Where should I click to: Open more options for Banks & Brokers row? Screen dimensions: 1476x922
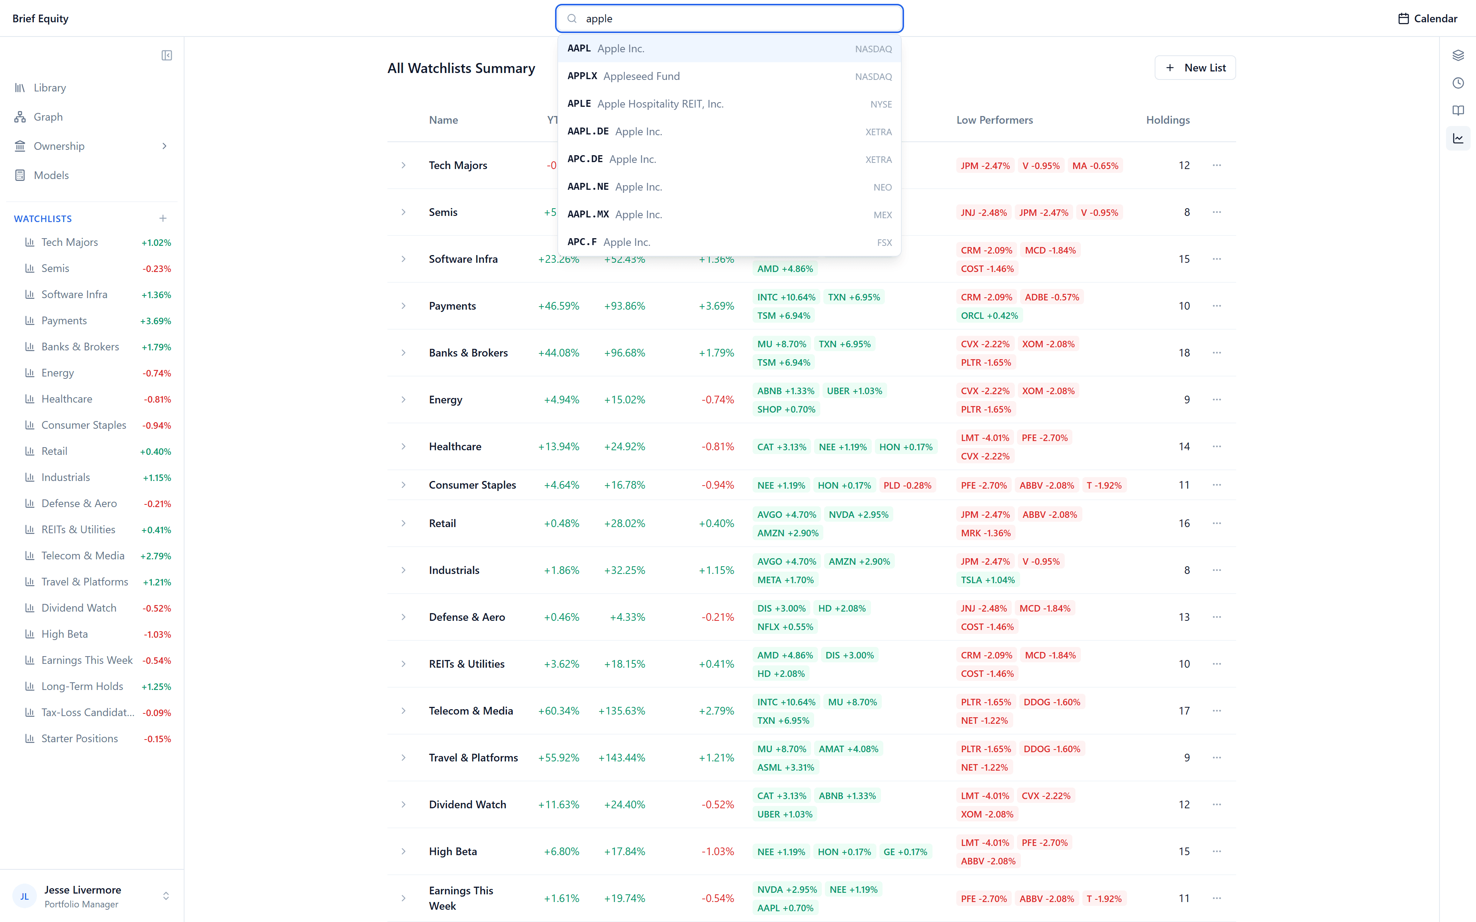(1217, 353)
